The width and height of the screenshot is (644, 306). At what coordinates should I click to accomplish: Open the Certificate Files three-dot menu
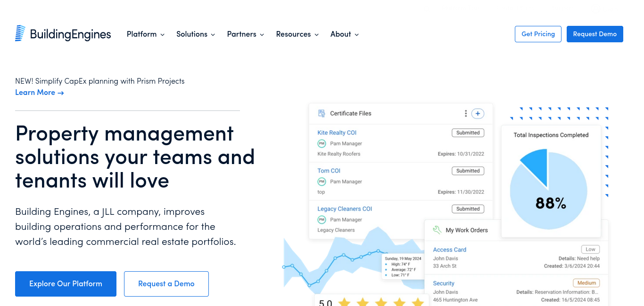466,113
